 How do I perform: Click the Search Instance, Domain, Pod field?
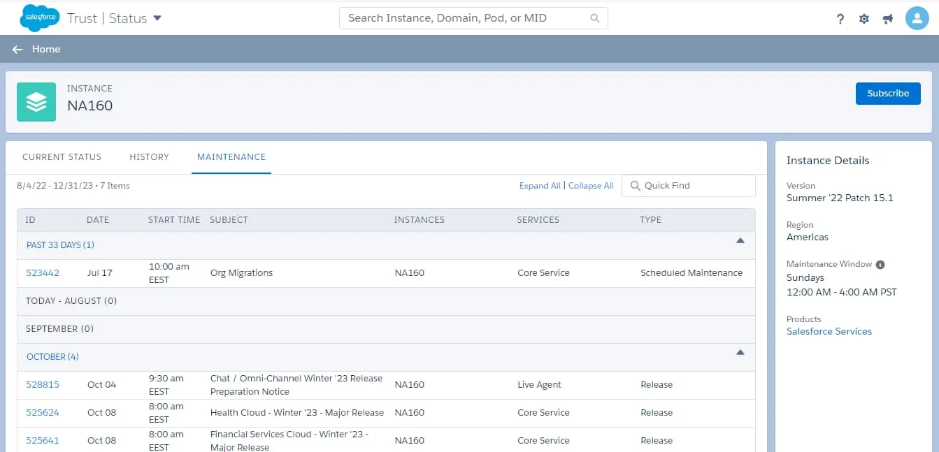(x=465, y=19)
